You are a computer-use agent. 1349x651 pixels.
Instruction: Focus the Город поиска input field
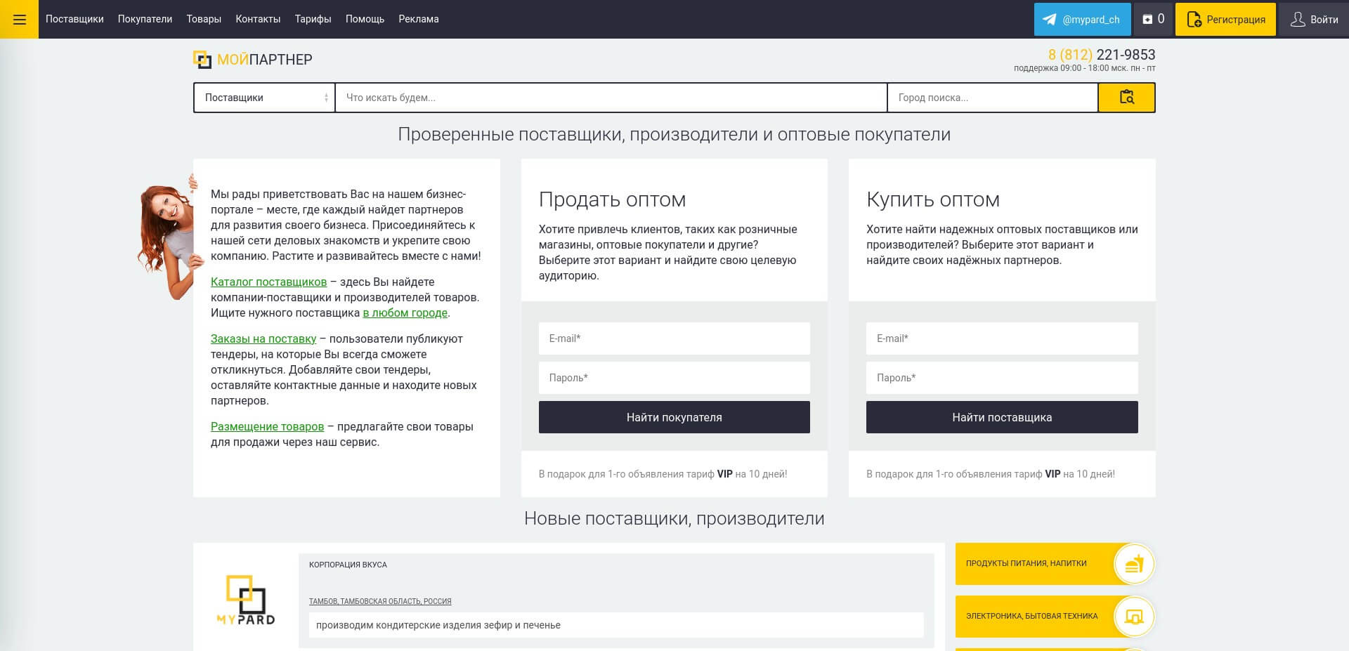(993, 98)
